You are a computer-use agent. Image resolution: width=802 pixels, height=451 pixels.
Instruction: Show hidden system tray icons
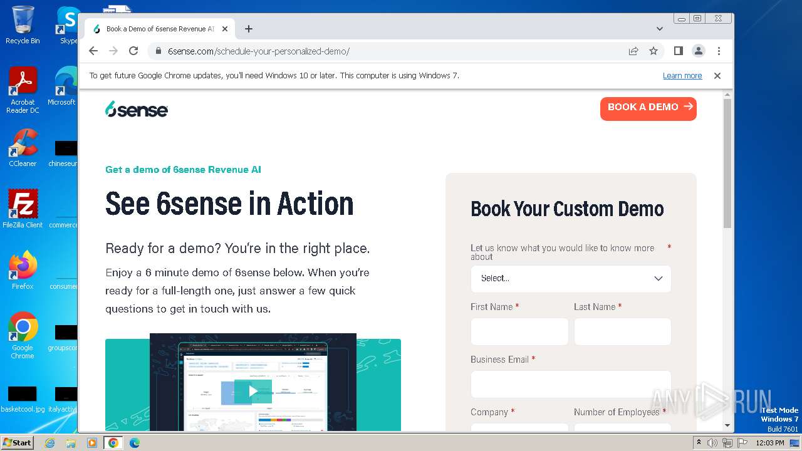tap(699, 443)
